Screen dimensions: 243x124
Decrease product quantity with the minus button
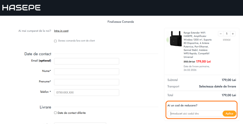pos(221,34)
